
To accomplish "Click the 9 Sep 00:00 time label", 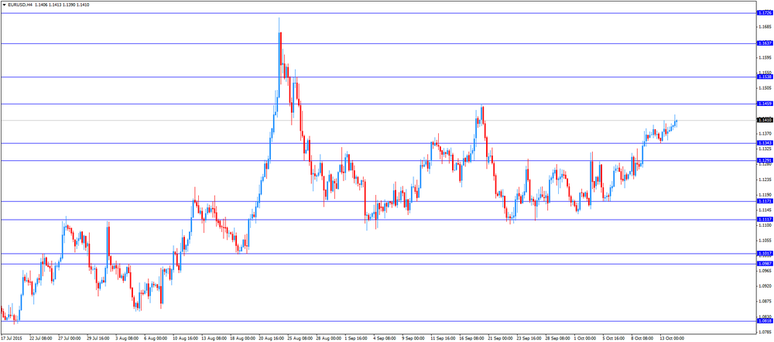I will tap(415, 339).
